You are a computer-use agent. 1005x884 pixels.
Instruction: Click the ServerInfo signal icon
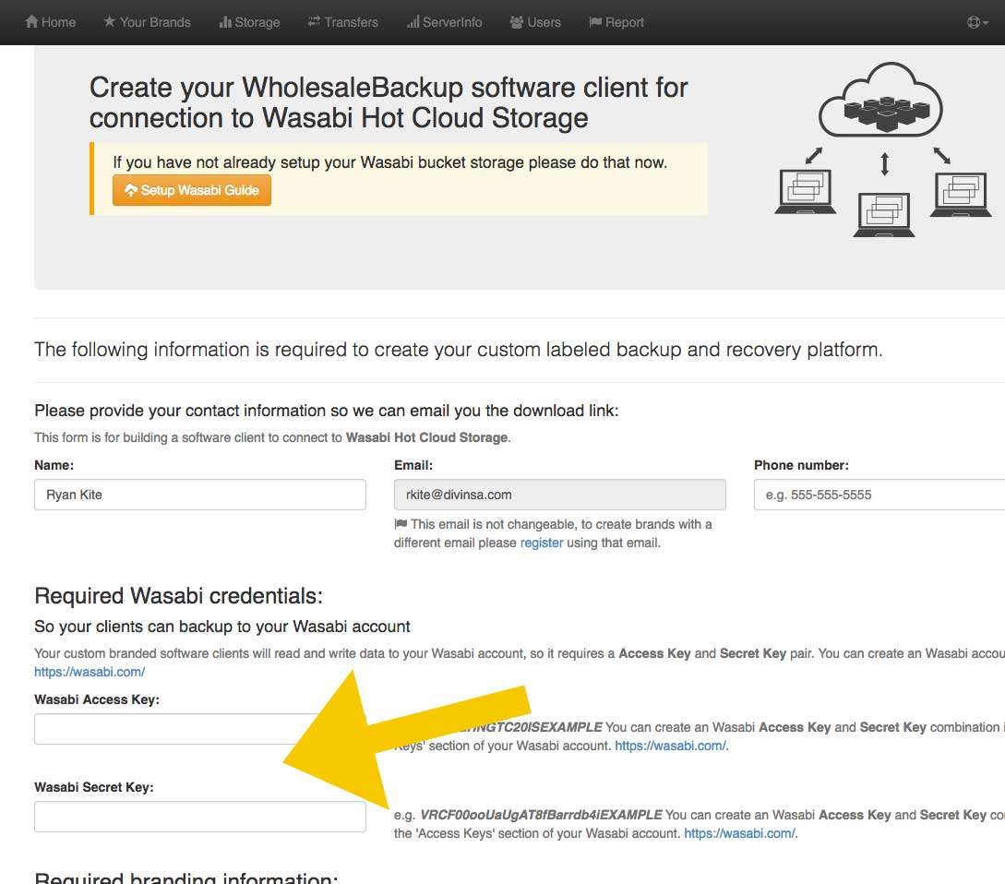(x=413, y=22)
